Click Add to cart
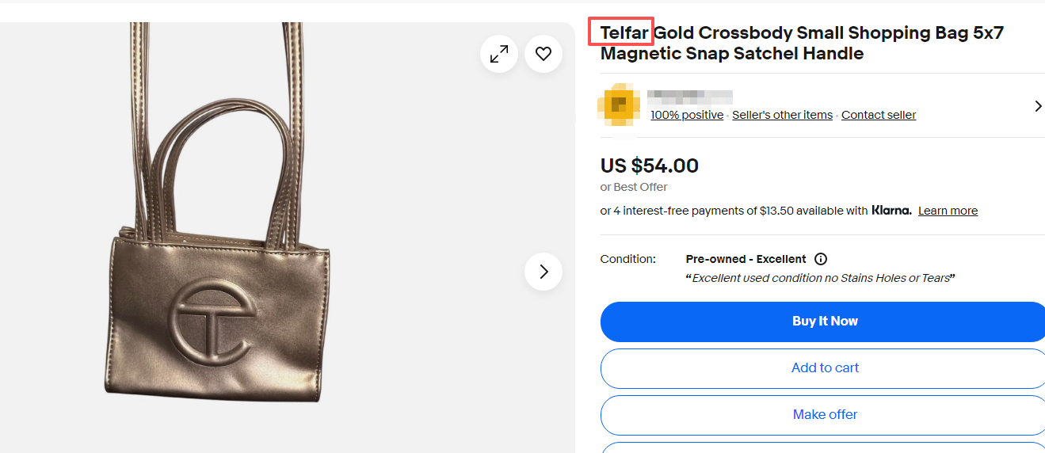1045x453 pixels. [x=824, y=368]
